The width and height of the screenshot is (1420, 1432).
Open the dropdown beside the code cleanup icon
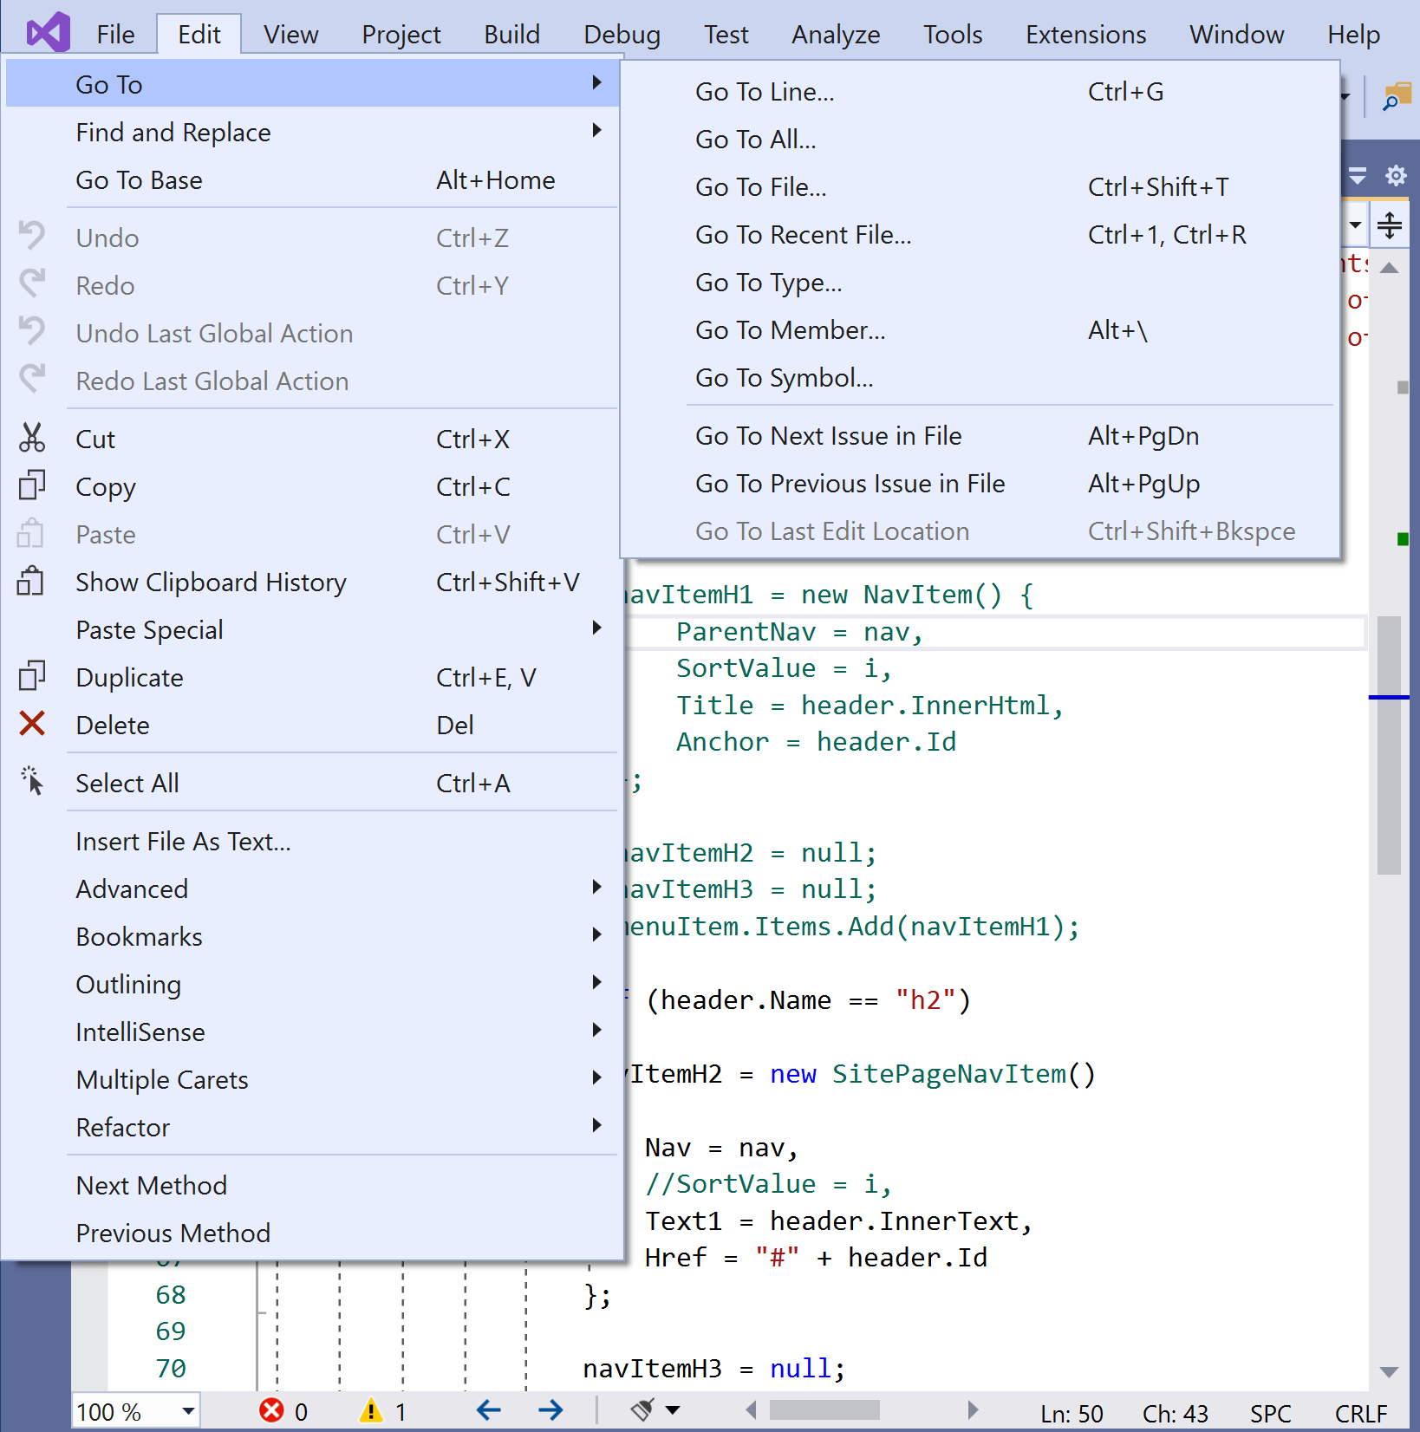(674, 1410)
